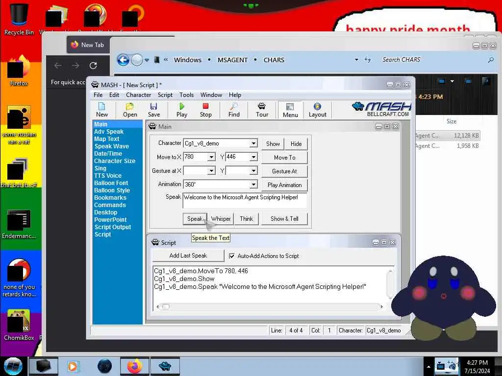This screenshot has width=502, height=376.
Task: Open media player from the taskbar
Action: coord(73,366)
